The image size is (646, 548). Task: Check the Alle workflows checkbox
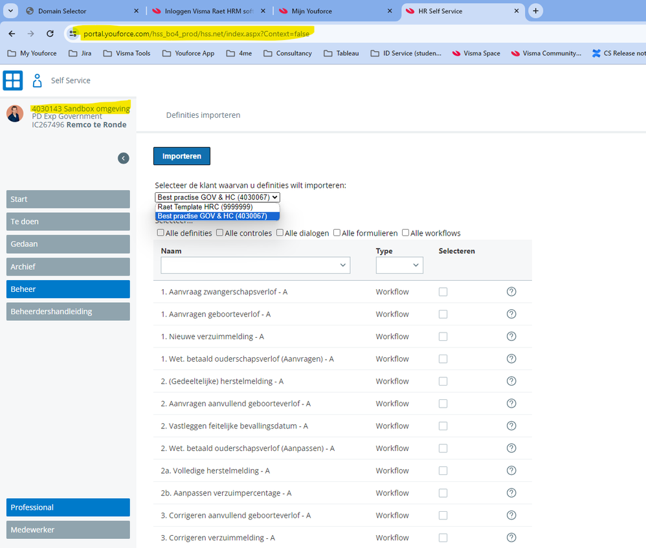click(405, 233)
